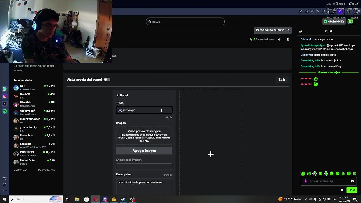Click Salir to exit panel editing
The height and width of the screenshot is (203, 361).
click(282, 80)
